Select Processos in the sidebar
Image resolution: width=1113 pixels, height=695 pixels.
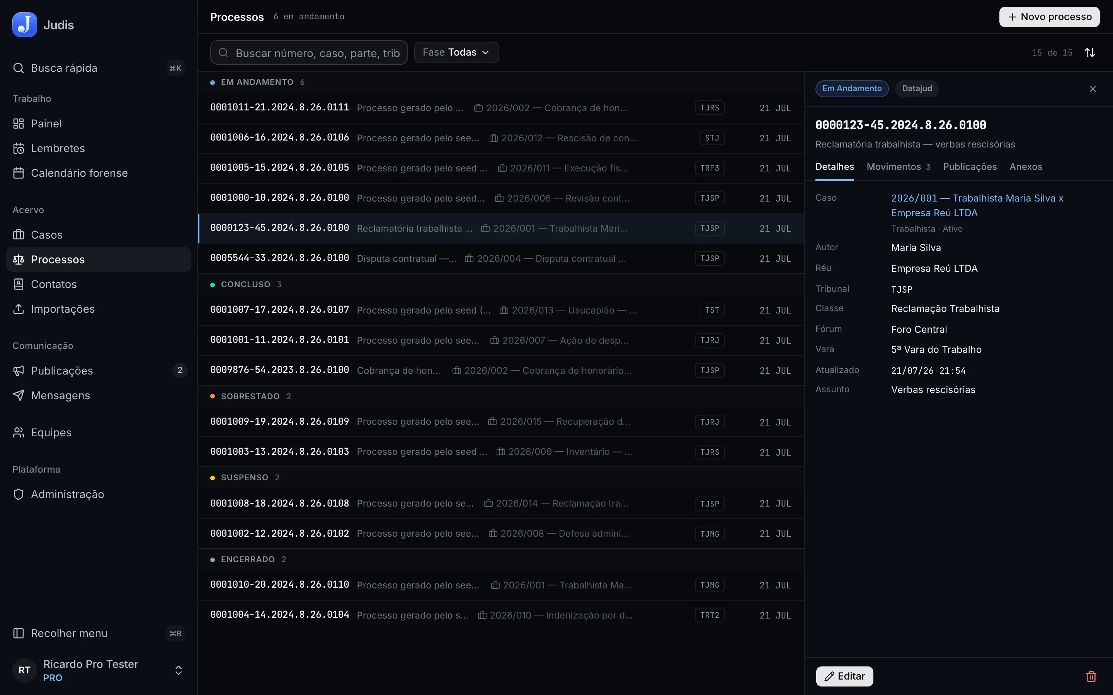tap(99, 260)
